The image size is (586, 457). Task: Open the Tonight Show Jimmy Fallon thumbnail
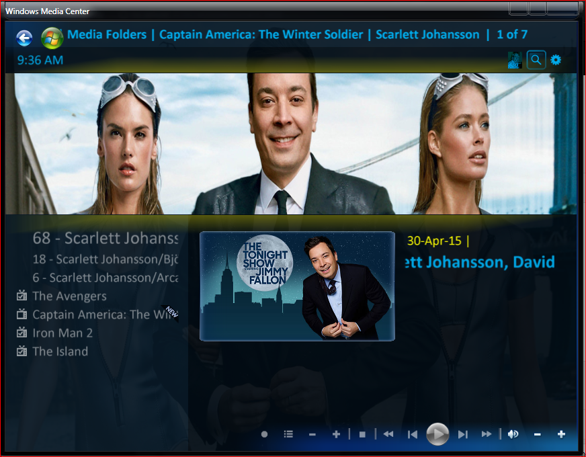click(297, 286)
